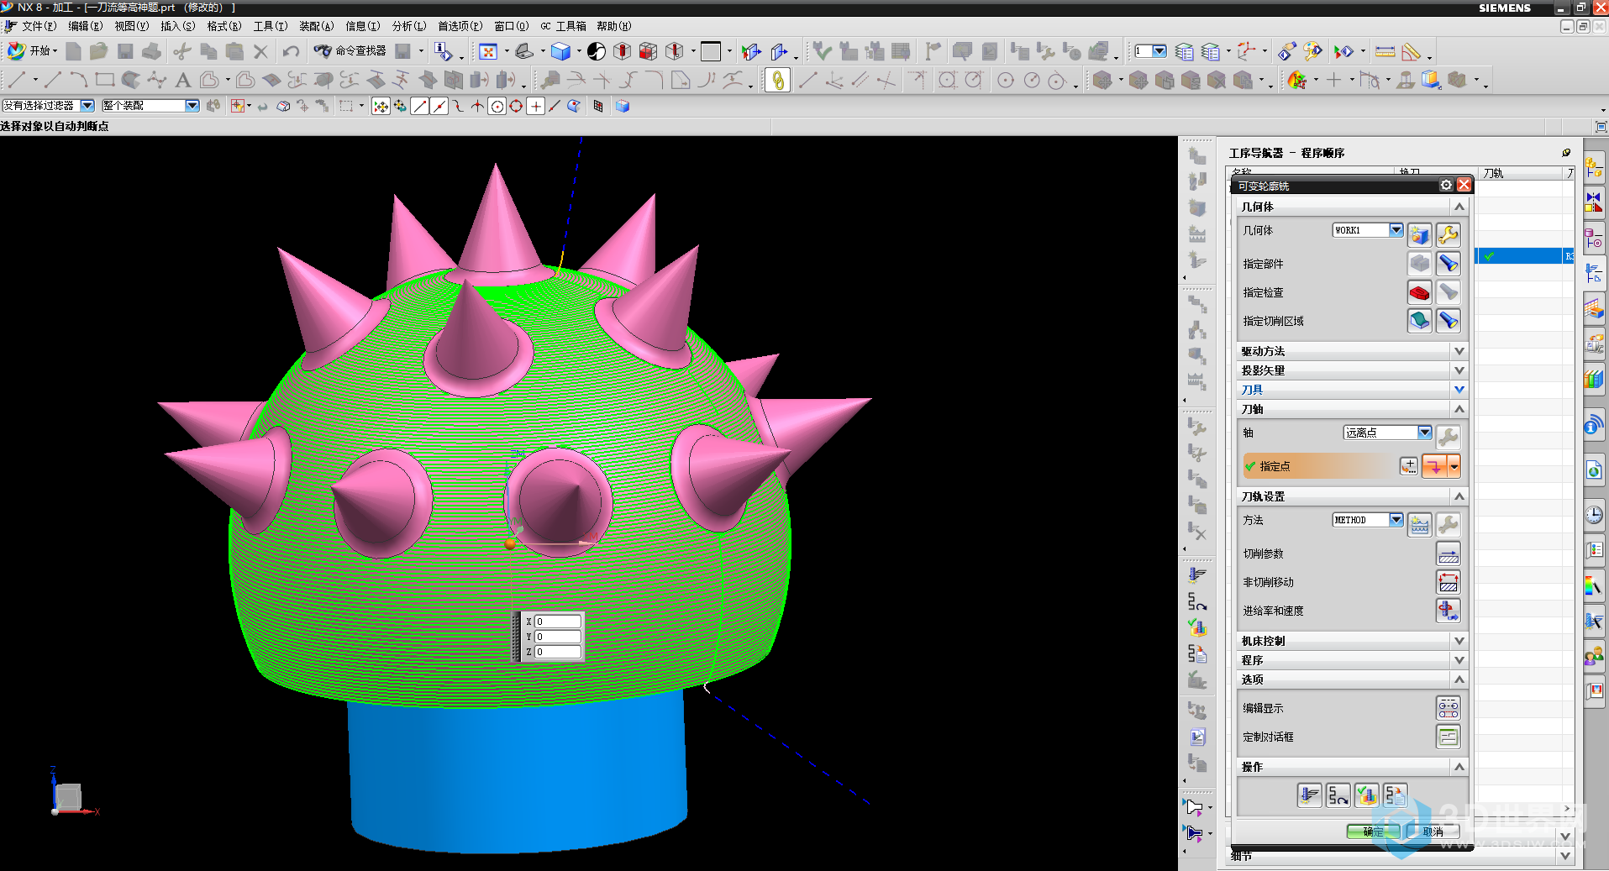The width and height of the screenshot is (1609, 871).
Task: Open 非切削移动 non-cutting moves icon
Action: (1448, 582)
